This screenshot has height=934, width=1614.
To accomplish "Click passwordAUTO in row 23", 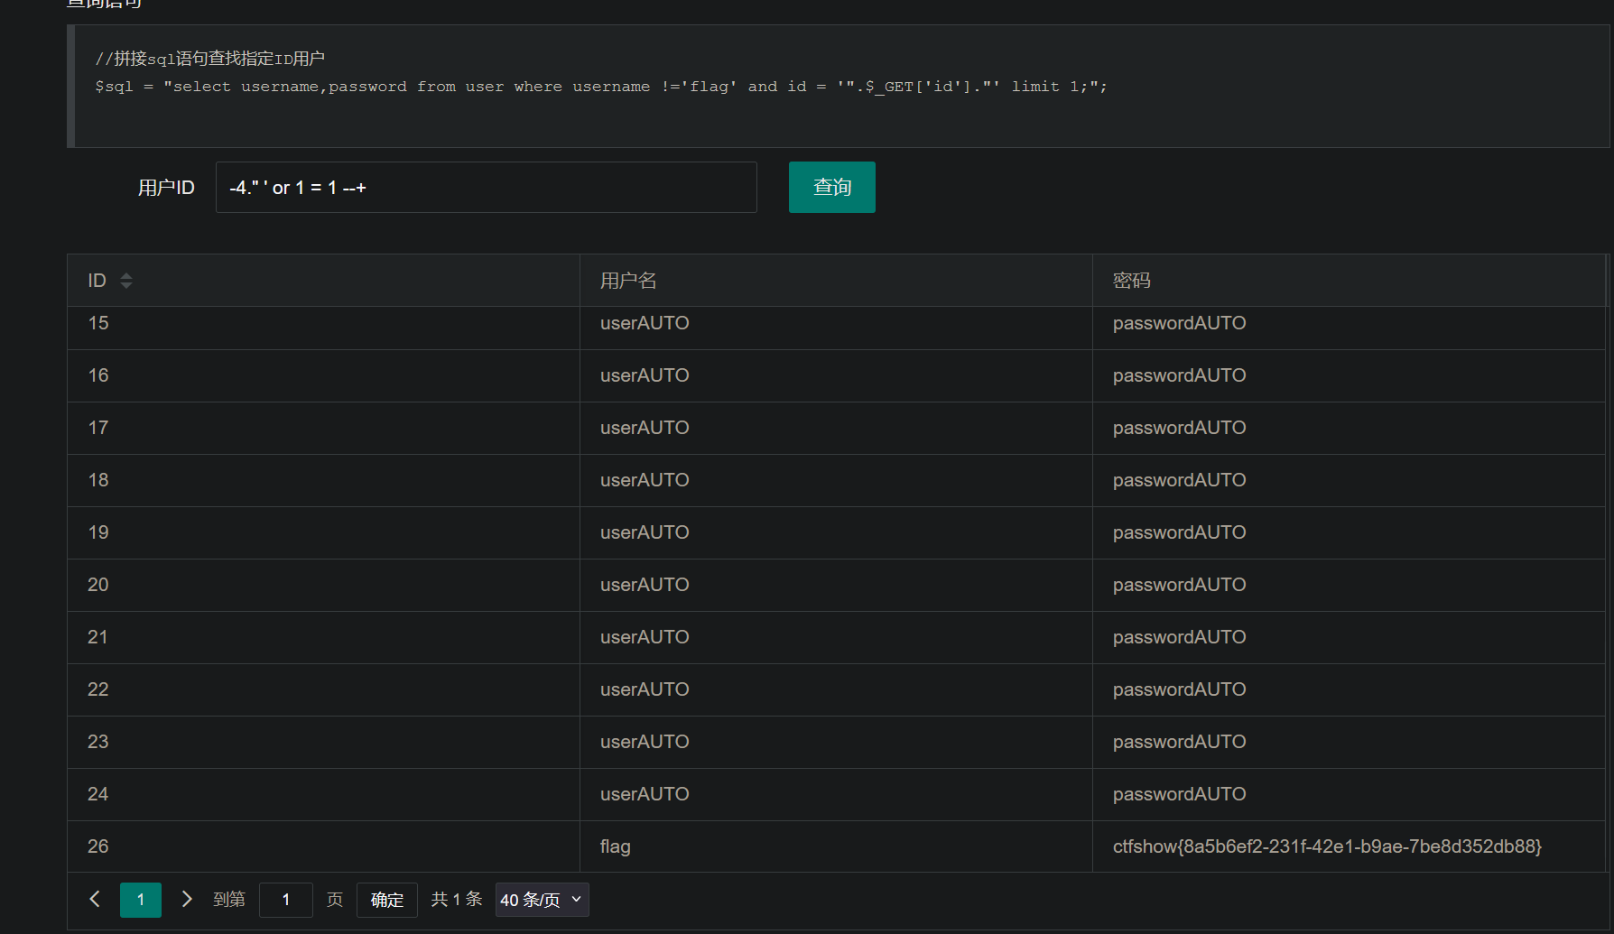I will [x=1179, y=742].
